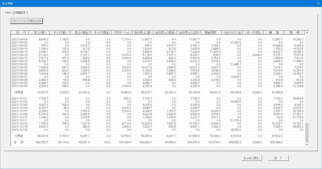Select the 2021/09/19 date row
This screenshot has width=322, height=169.
[x=158, y=61]
